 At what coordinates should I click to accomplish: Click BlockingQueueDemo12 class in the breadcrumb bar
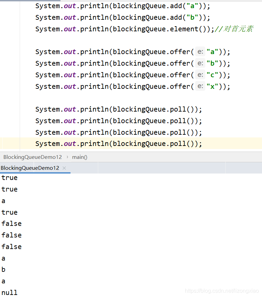pyautogui.click(x=32, y=157)
